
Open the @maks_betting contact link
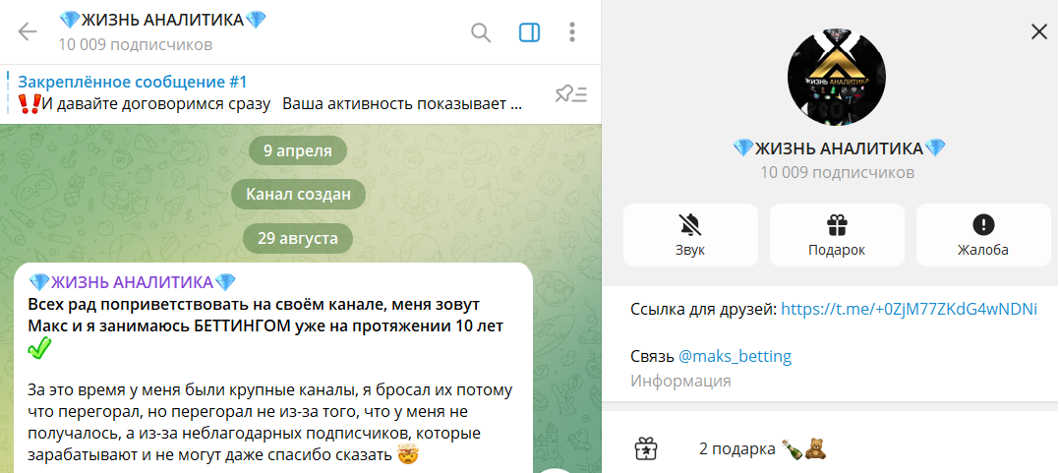tap(735, 356)
